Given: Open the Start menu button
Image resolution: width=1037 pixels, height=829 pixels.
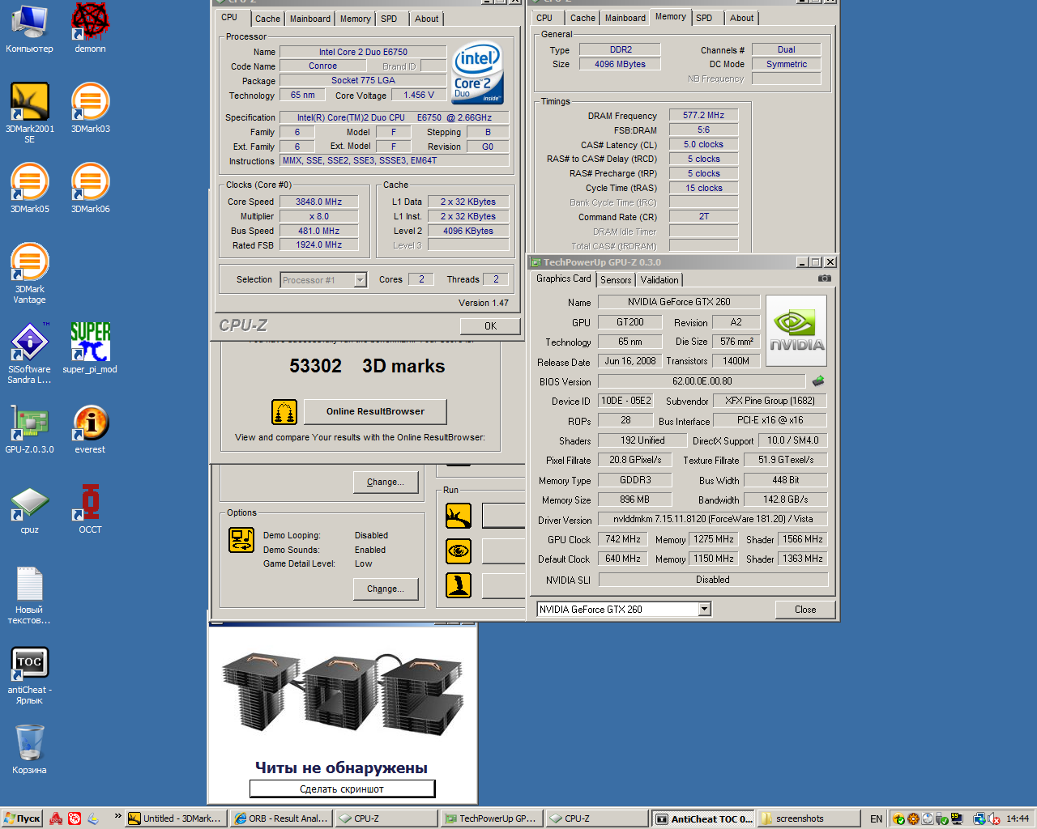Looking at the screenshot, I should [22, 818].
